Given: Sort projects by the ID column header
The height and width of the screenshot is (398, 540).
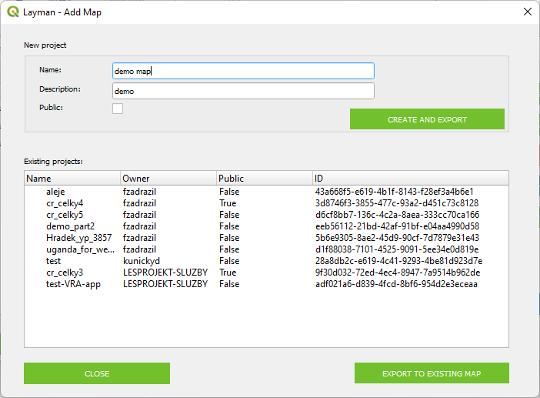Looking at the screenshot, I should [x=411, y=178].
